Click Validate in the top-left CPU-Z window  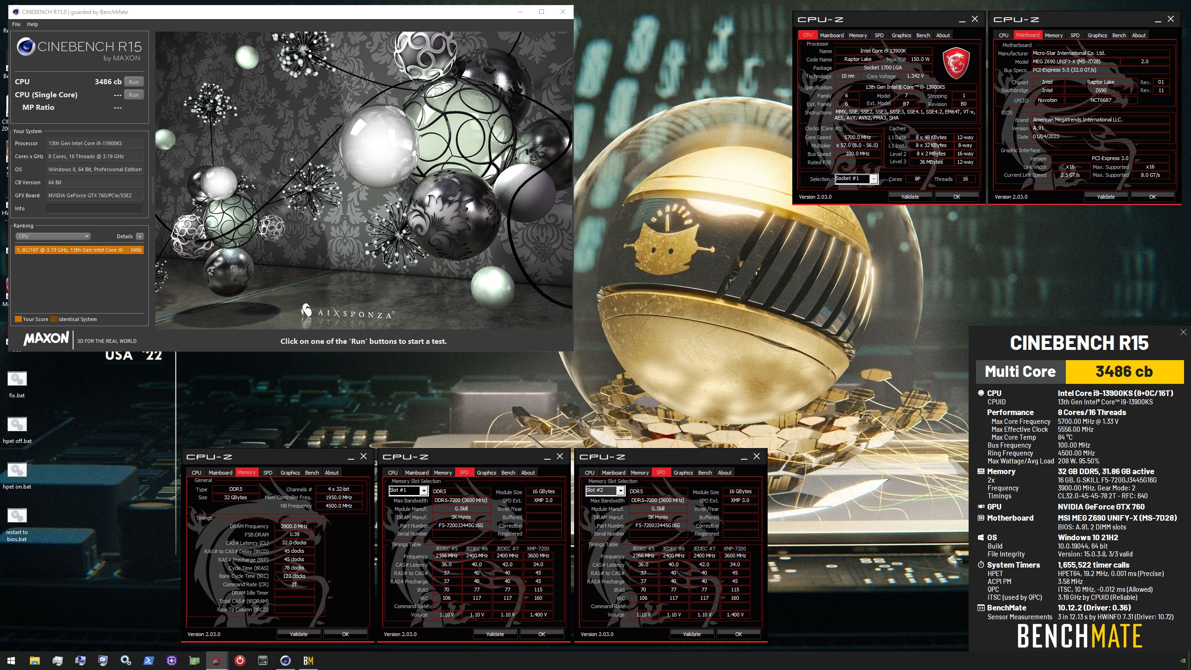point(910,197)
